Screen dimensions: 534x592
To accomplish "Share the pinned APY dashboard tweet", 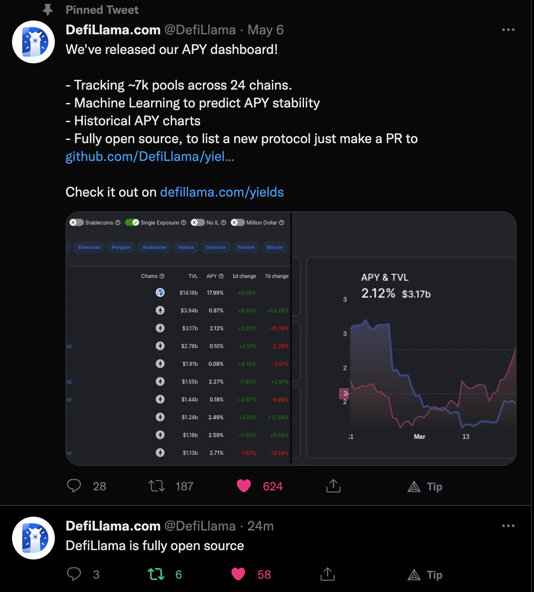I will point(333,486).
